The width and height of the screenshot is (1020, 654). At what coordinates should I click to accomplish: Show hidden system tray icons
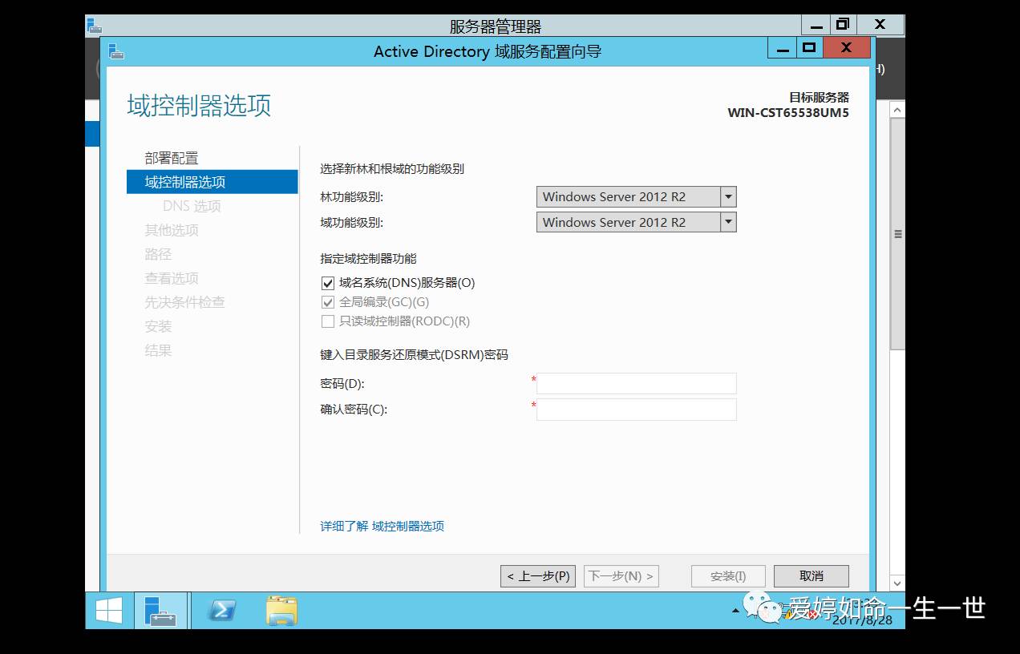click(735, 611)
